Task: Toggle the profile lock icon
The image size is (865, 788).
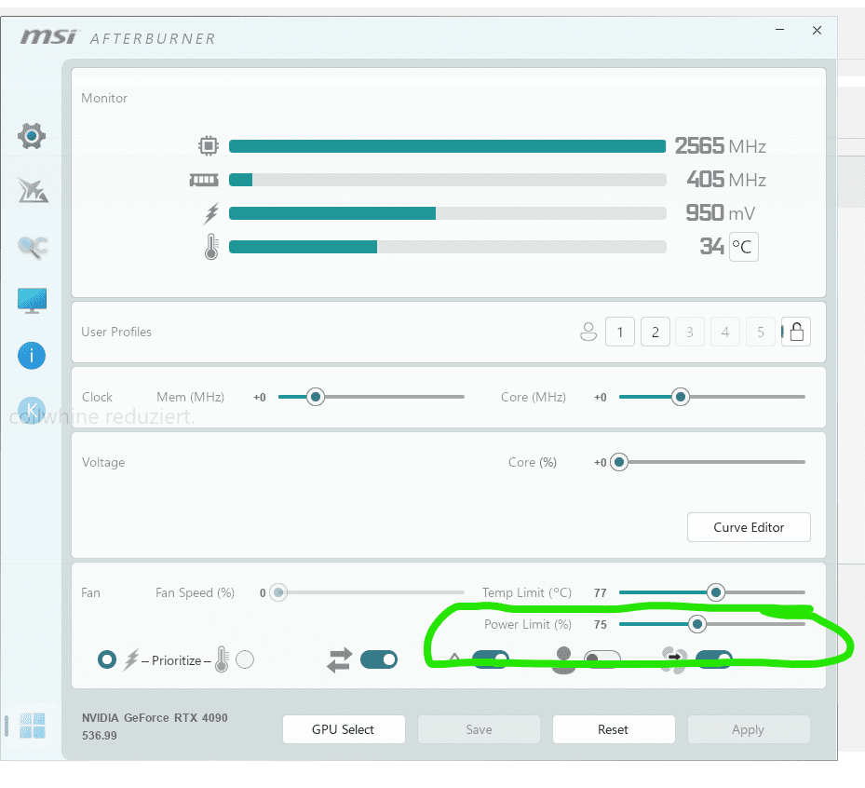Action: (796, 332)
